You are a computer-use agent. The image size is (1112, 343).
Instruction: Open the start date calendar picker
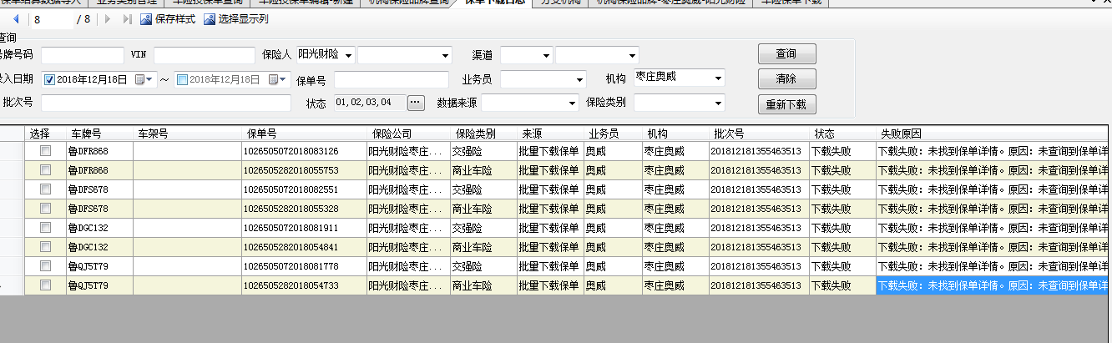pyautogui.click(x=145, y=79)
